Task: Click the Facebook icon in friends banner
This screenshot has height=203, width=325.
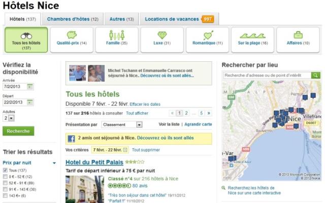Action: 71,139
